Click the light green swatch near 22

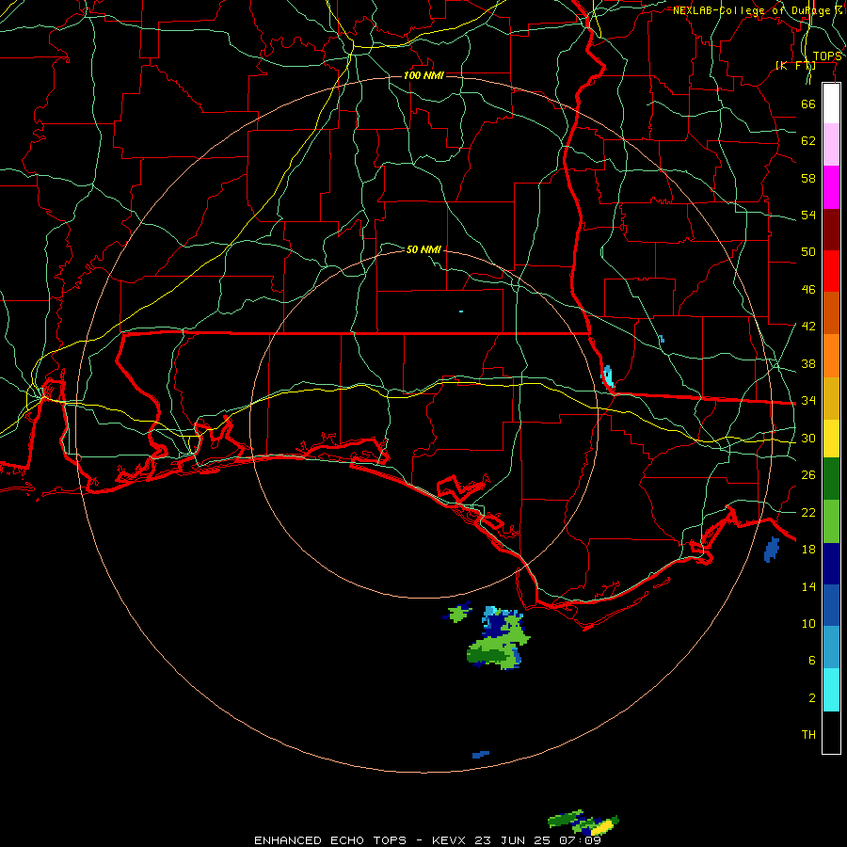[x=831, y=521]
